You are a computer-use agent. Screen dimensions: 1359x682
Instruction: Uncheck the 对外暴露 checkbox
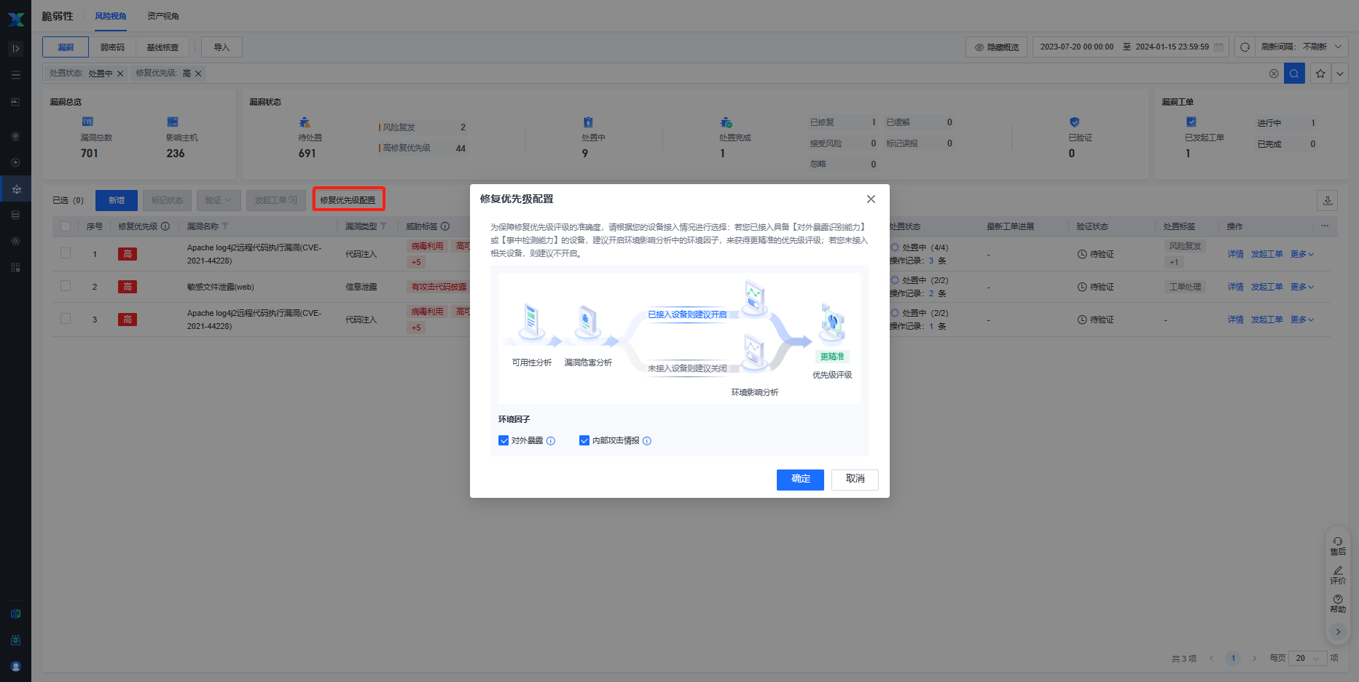pyautogui.click(x=504, y=441)
